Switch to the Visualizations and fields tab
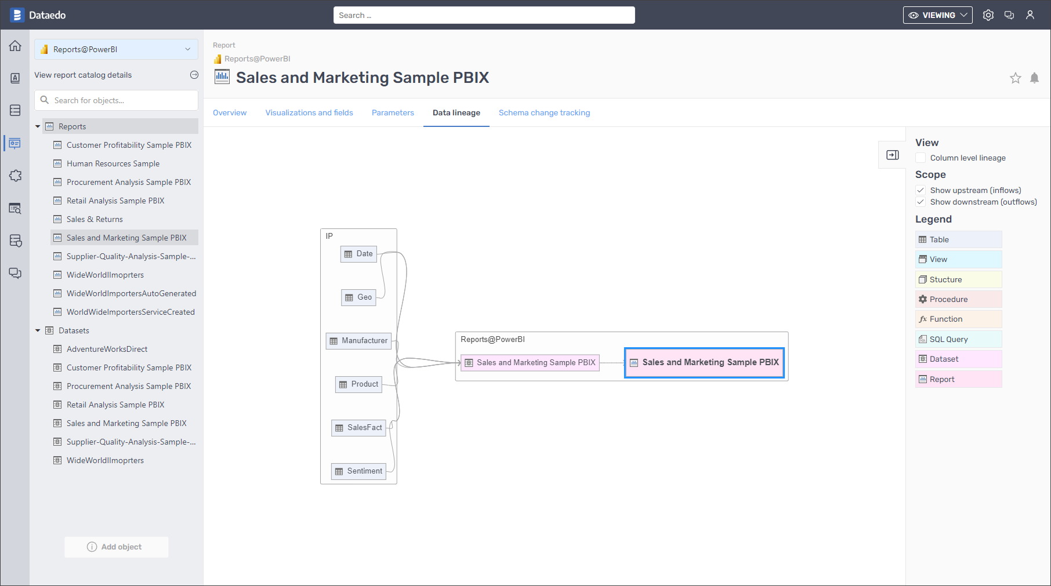 pos(309,112)
